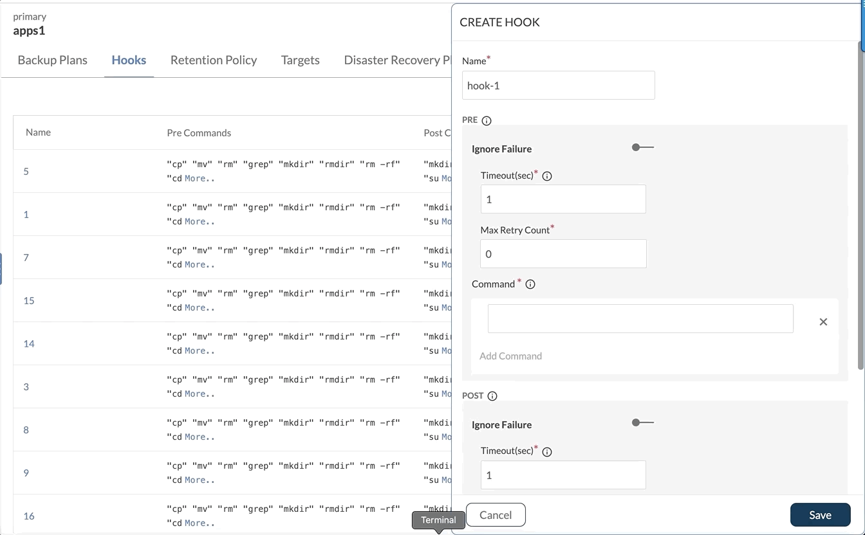Click the Name column header
The image size is (865, 535).
click(x=38, y=132)
